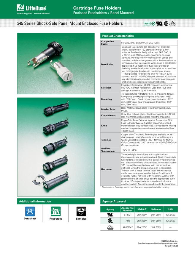Image resolution: width=195 pixels, height=253 pixels.
Task: Select the 'Ambient Temperature' row label
Action: click(x=108, y=150)
